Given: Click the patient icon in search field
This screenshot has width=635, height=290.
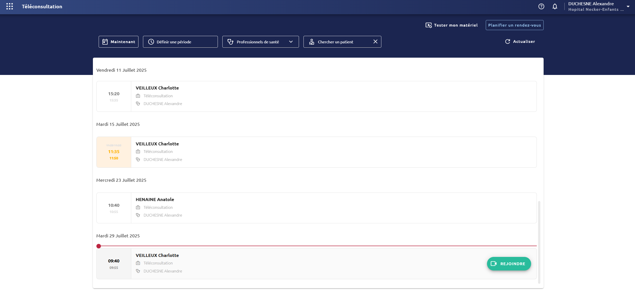Looking at the screenshot, I should (x=311, y=42).
